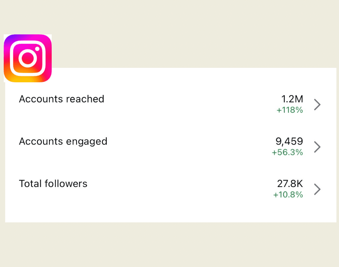This screenshot has height=267, width=339.
Task: Click the 9,459 engaged value
Action: pos(289,142)
